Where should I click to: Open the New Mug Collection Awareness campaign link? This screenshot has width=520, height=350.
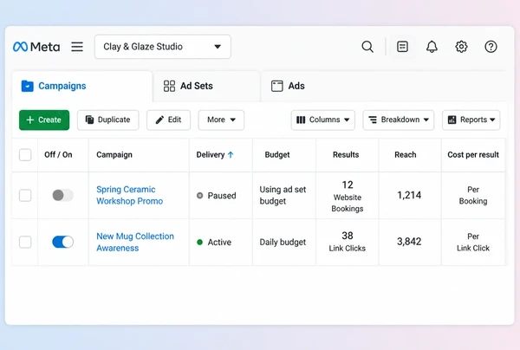[135, 242]
